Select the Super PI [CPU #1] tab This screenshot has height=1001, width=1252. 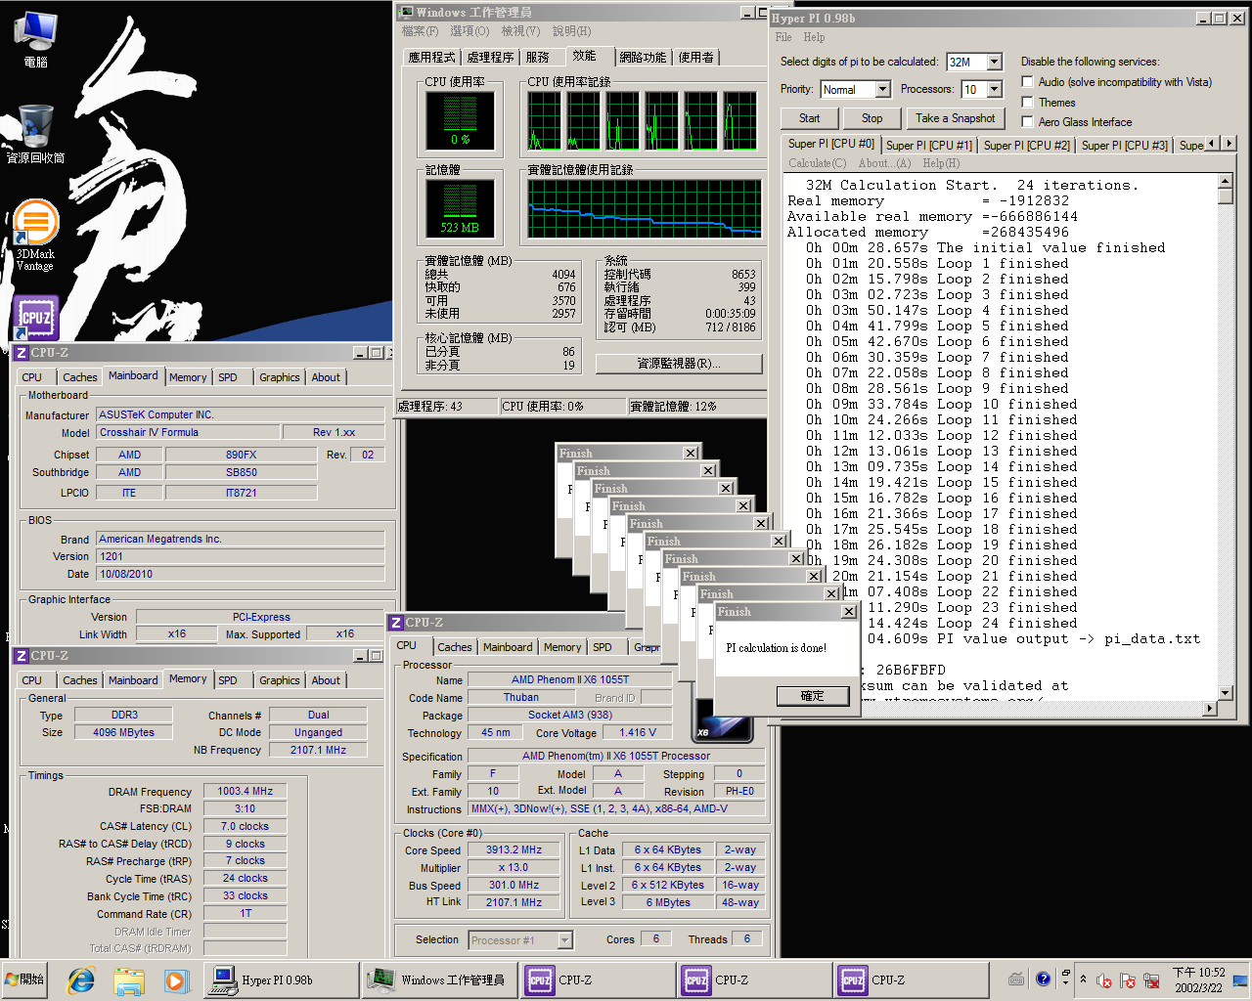coord(929,145)
